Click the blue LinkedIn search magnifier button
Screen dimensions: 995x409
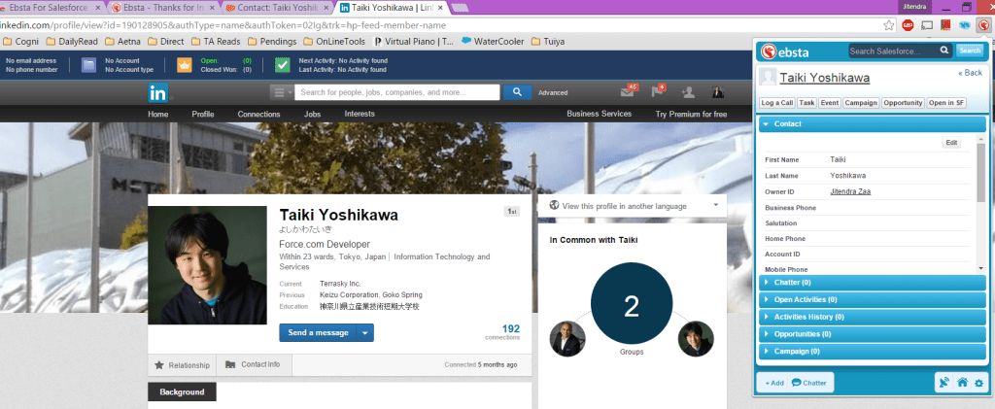coord(517,92)
